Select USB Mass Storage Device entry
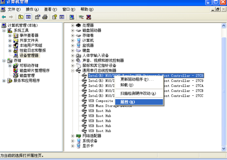The height and width of the screenshot is (160, 227). [x=110, y=106]
